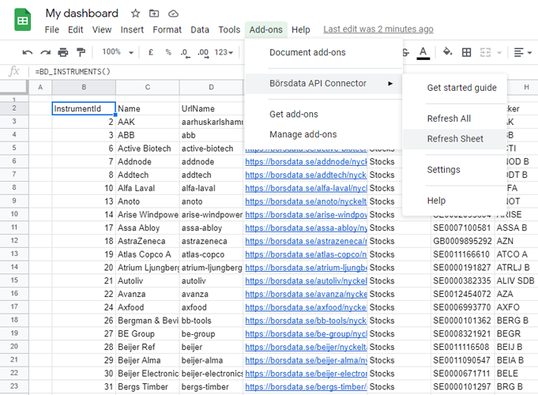Open the 123 number format dropdown

(x=224, y=52)
